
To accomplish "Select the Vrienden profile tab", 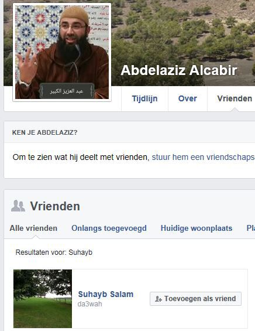I will (235, 98).
